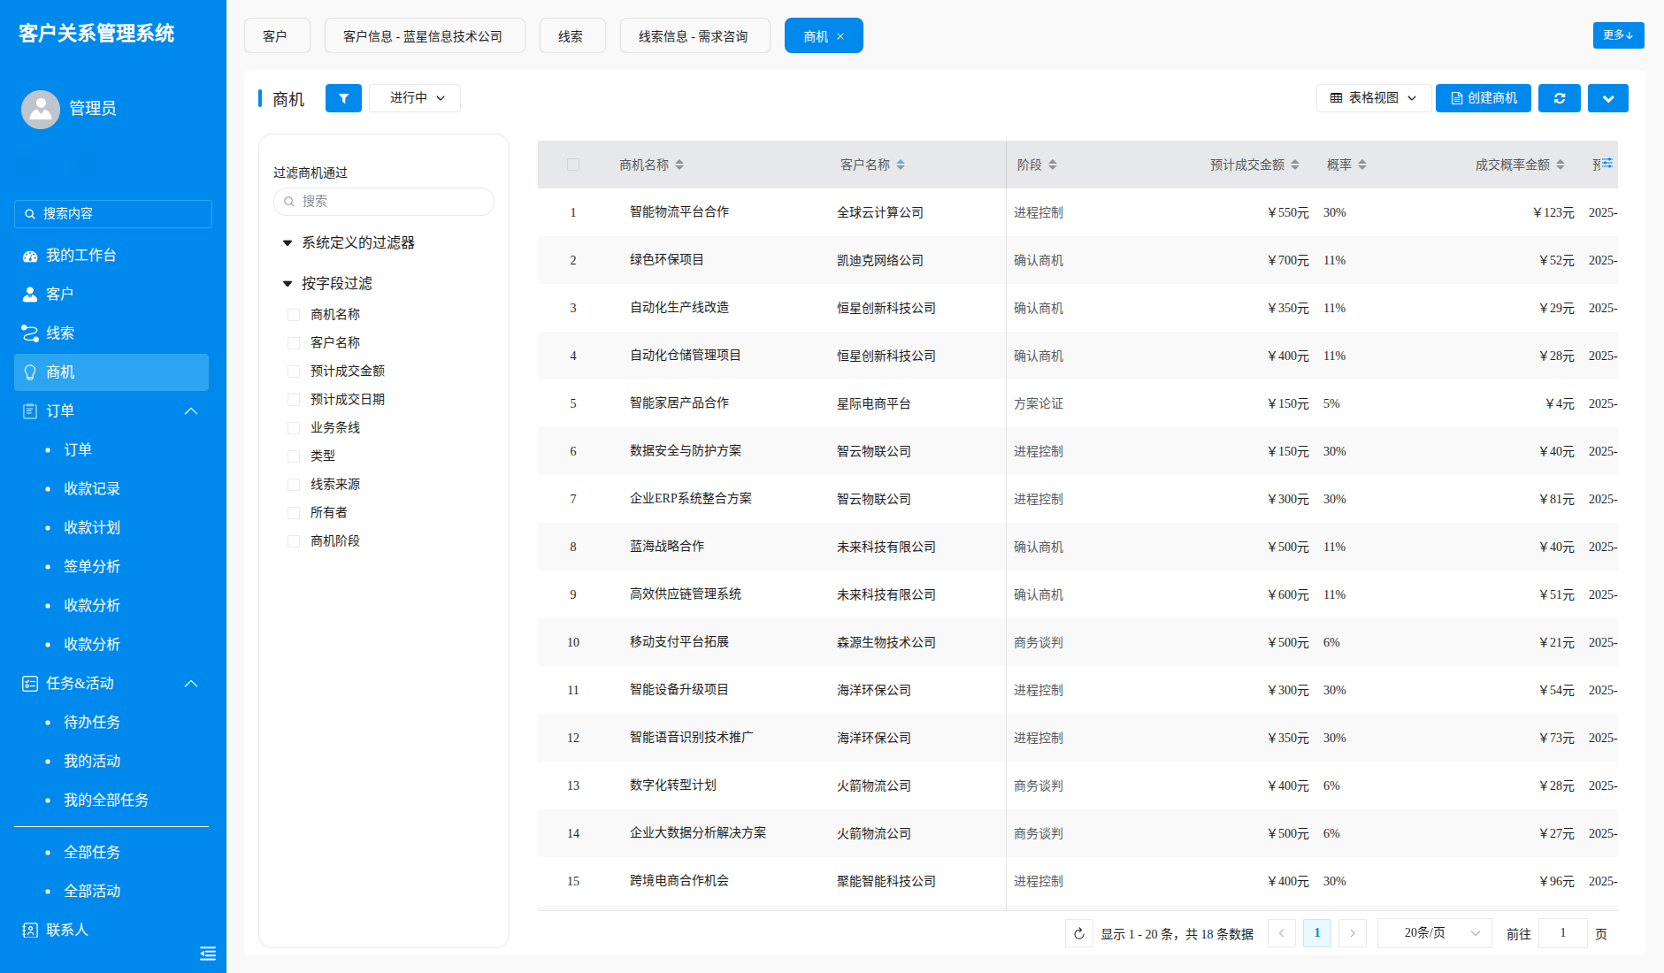Go to next page arrow
1664x973 pixels.
[x=1353, y=933]
